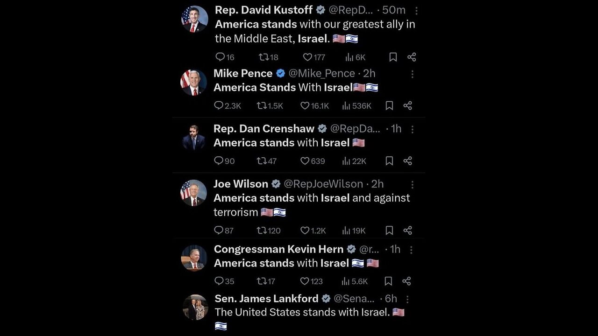
Task: Open more options for Kustoff's tweet
Action: pyautogui.click(x=416, y=10)
